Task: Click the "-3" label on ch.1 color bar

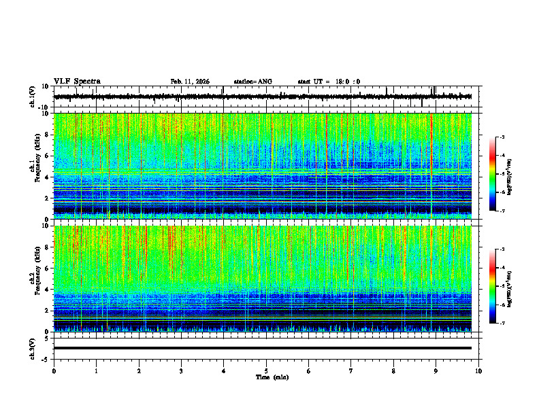Action: pyautogui.click(x=502, y=137)
